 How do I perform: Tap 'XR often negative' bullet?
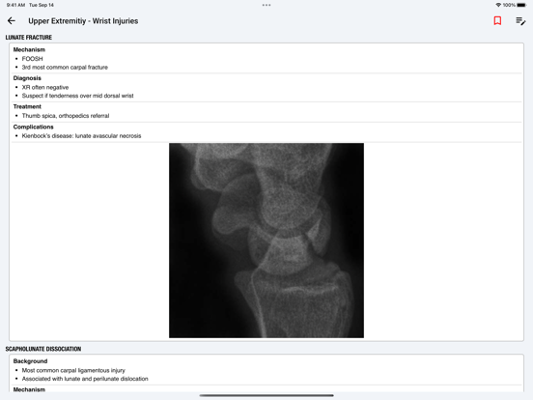click(45, 87)
